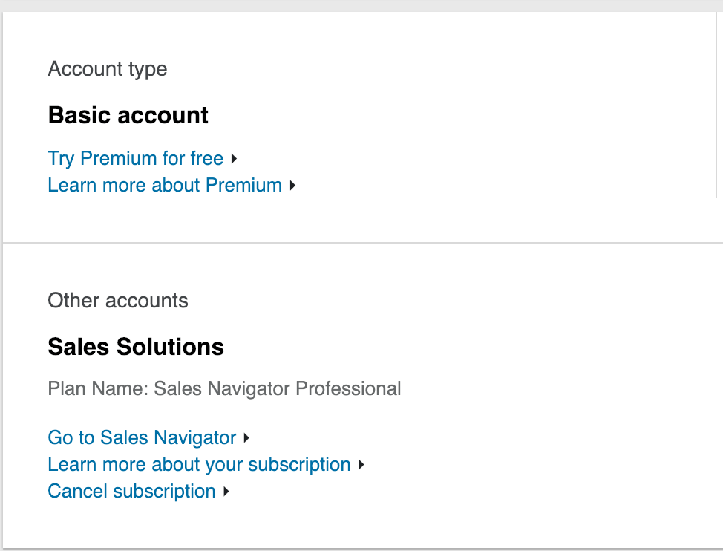Click the gray strip above the account card
The height and width of the screenshot is (551, 723).
pyautogui.click(x=361, y=5)
